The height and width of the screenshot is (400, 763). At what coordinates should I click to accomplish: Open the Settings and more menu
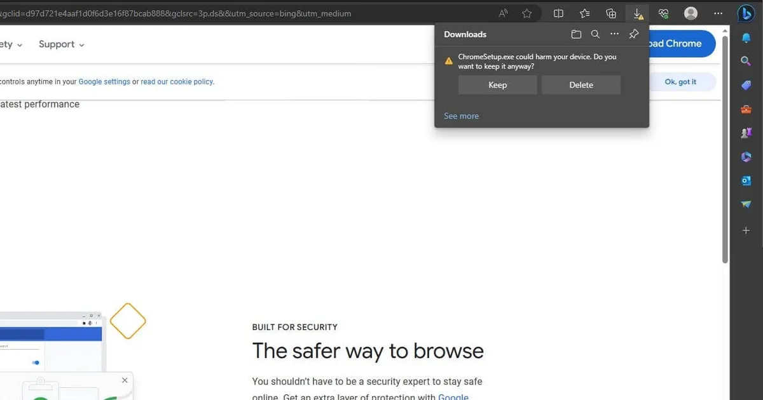pyautogui.click(x=718, y=13)
